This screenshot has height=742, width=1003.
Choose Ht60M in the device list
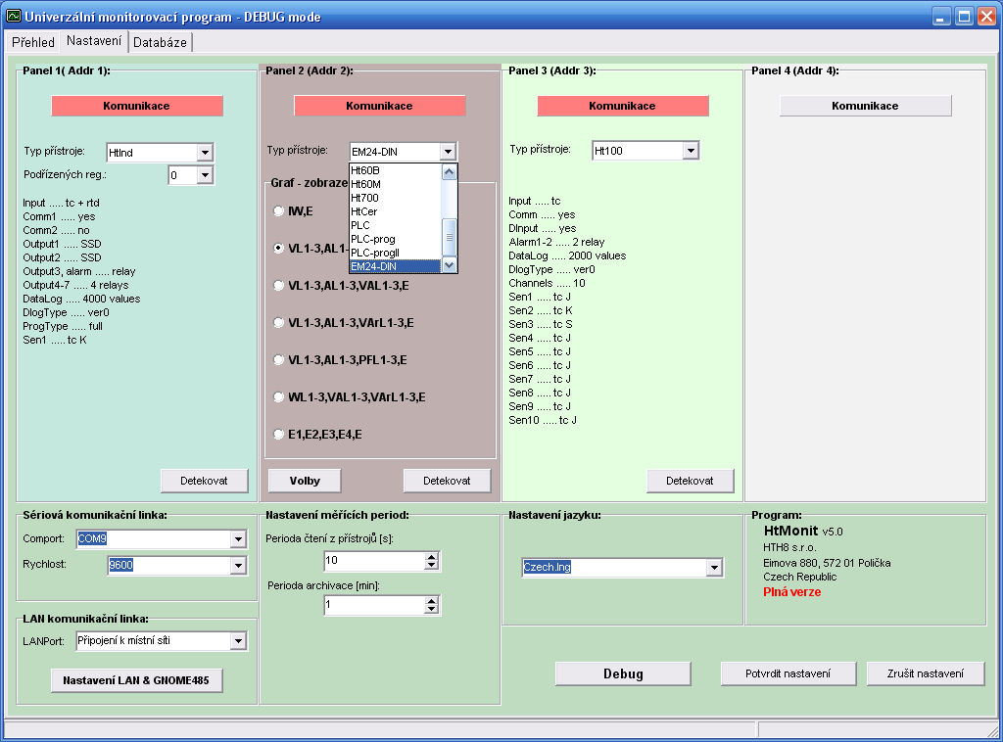(396, 184)
